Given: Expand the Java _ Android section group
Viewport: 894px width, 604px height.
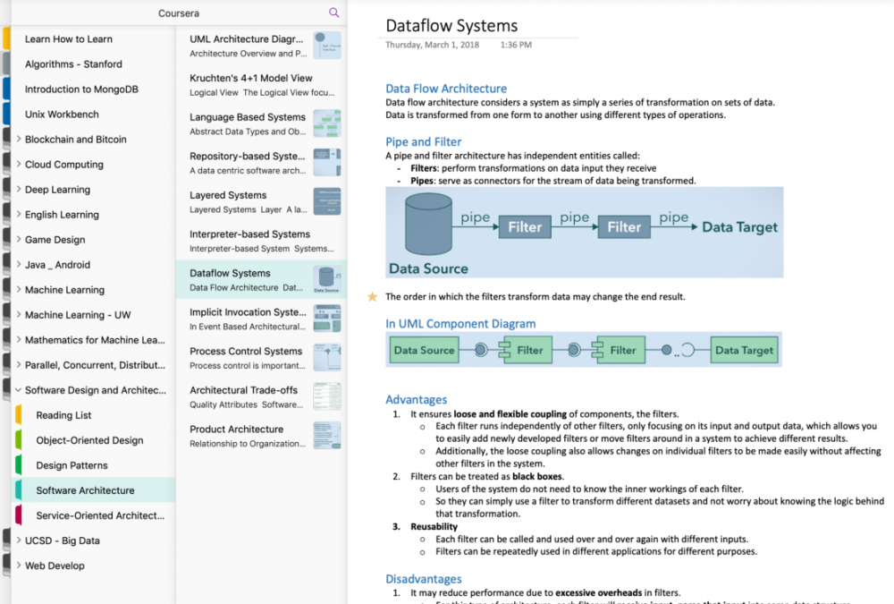Looking at the screenshot, I should click(x=18, y=265).
